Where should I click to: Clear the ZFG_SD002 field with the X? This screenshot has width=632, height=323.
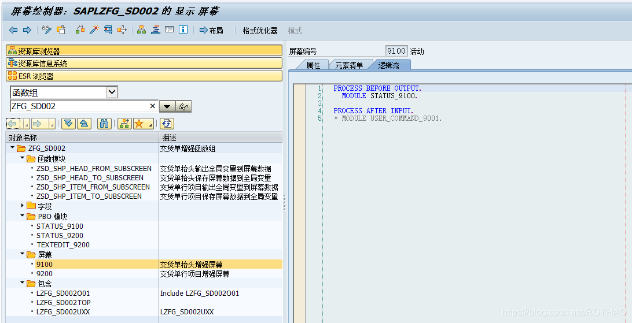tap(152, 106)
